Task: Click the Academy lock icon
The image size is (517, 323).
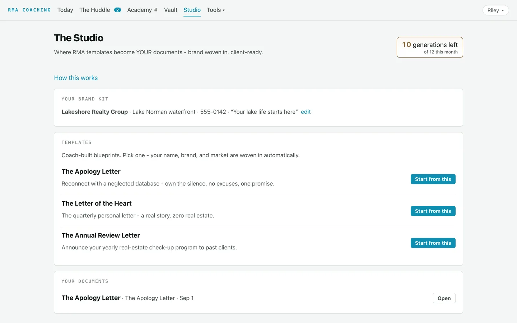Action: 156,10
